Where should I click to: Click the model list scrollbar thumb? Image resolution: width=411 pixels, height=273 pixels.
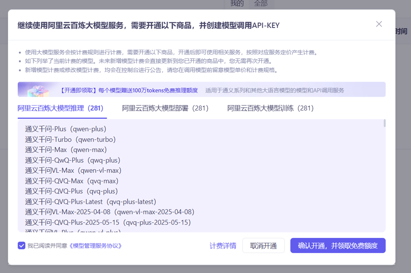point(384,123)
